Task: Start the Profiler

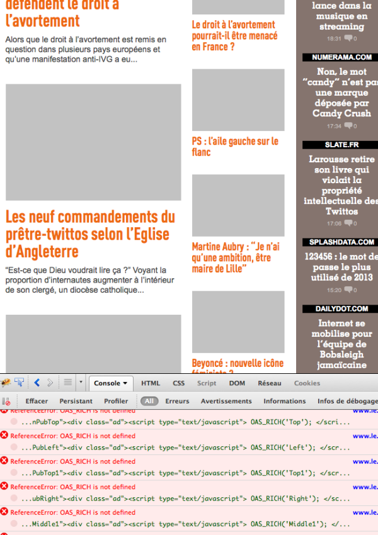Action: coord(116,402)
